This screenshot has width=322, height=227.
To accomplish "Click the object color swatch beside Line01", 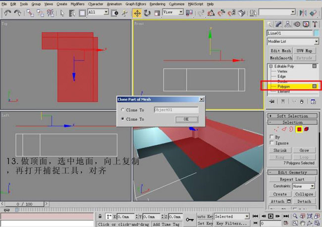I will point(317,33).
